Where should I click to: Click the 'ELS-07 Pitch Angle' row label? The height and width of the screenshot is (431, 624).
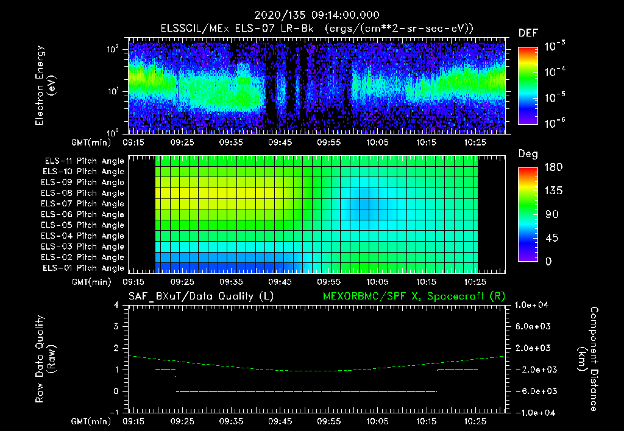[83, 203]
